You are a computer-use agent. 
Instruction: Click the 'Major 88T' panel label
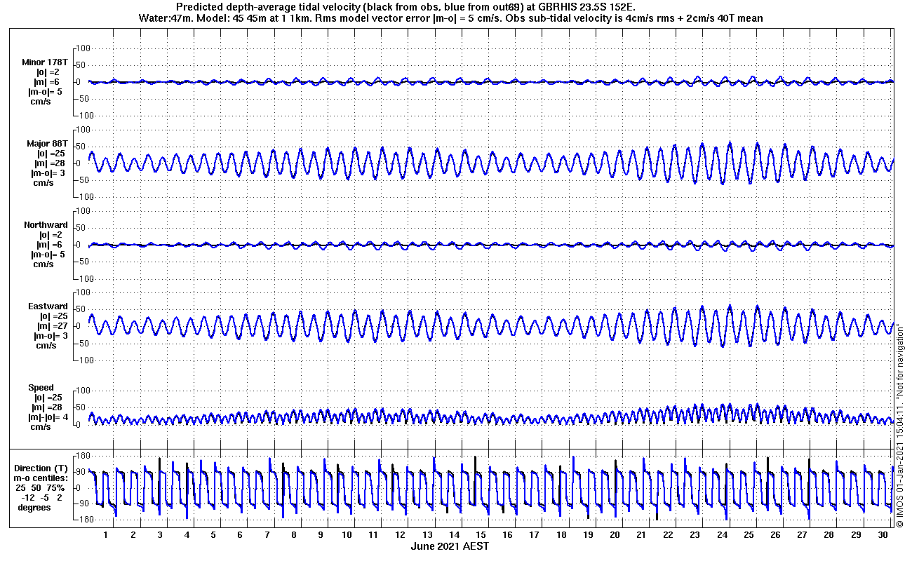(x=47, y=144)
